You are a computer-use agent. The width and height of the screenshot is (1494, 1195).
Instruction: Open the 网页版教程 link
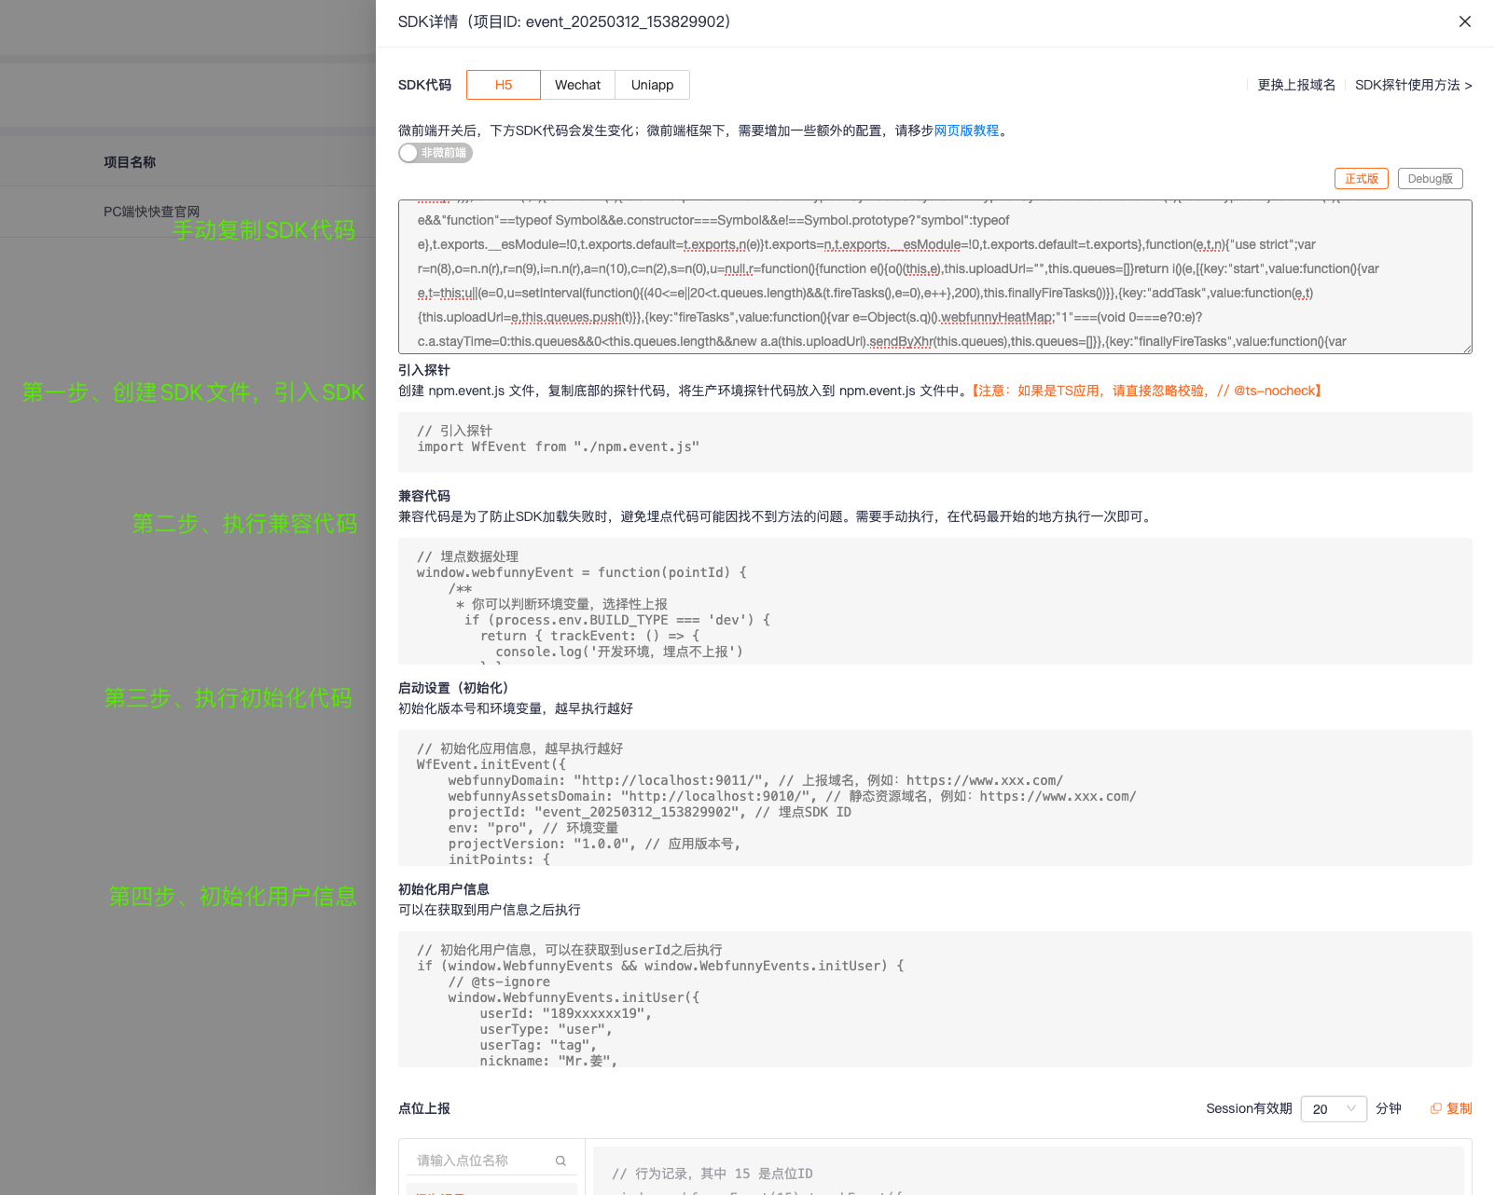tap(966, 130)
